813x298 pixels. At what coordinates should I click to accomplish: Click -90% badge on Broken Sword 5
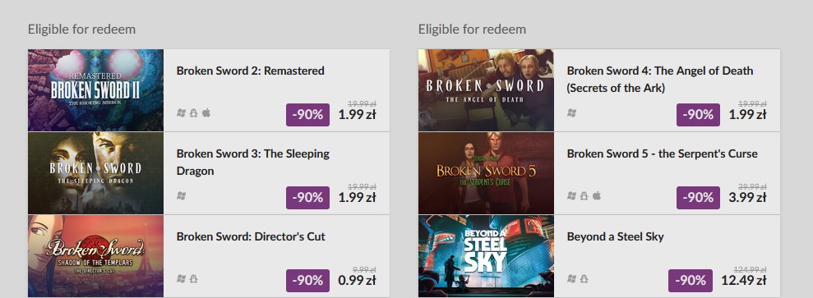point(698,198)
